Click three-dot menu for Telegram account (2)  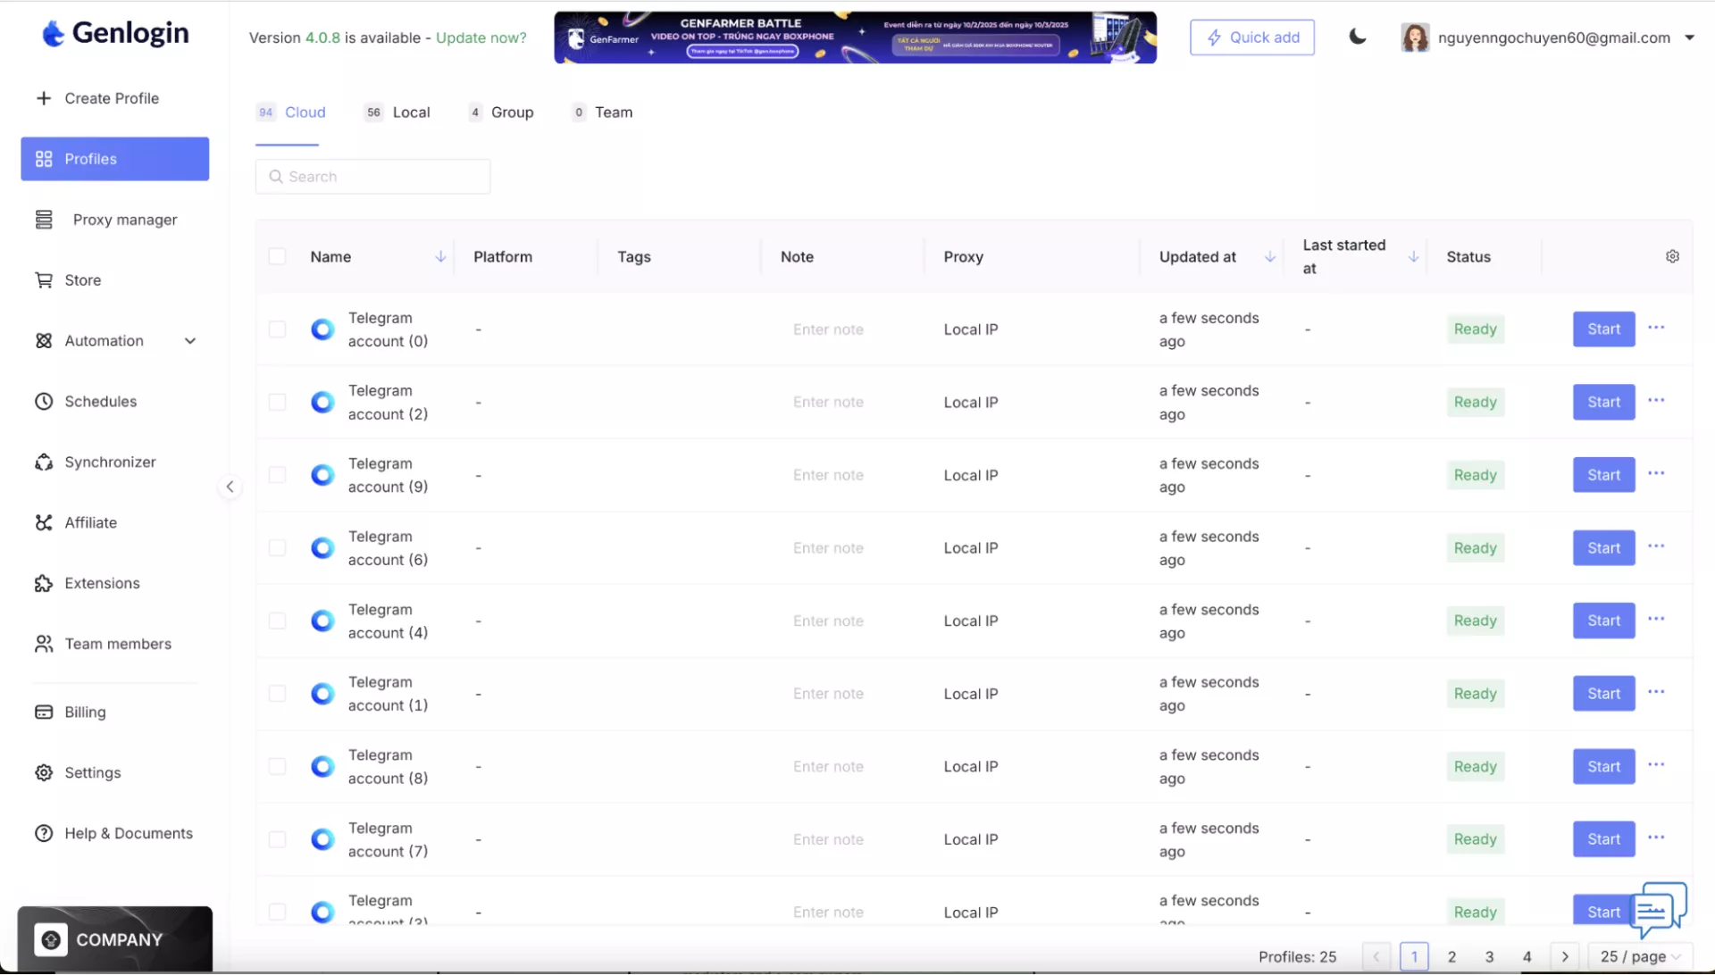pos(1656,401)
